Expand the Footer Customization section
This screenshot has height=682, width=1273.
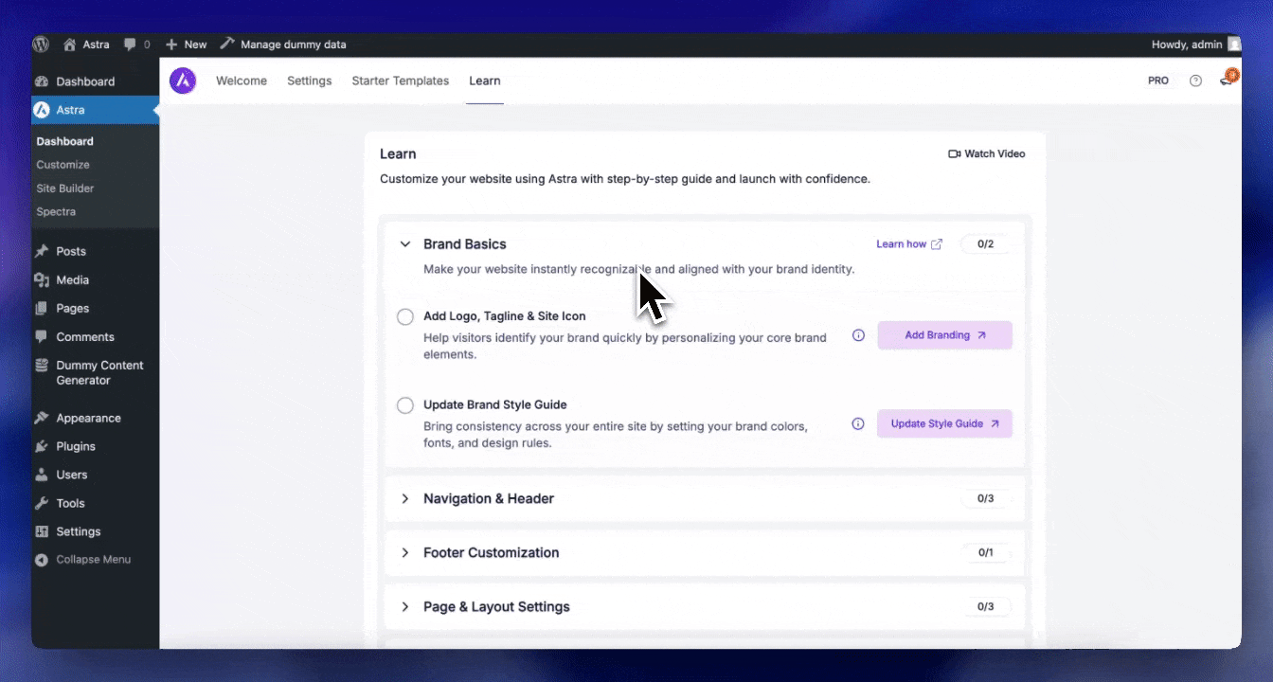click(404, 552)
